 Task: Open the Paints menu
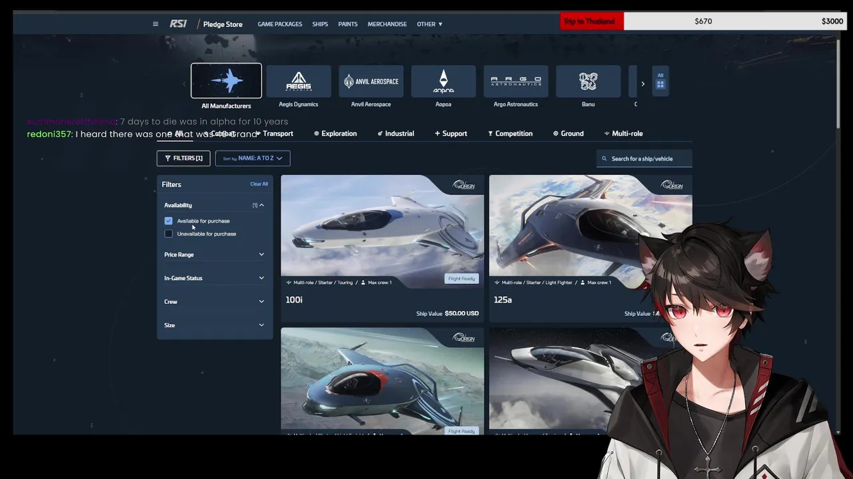coord(348,24)
